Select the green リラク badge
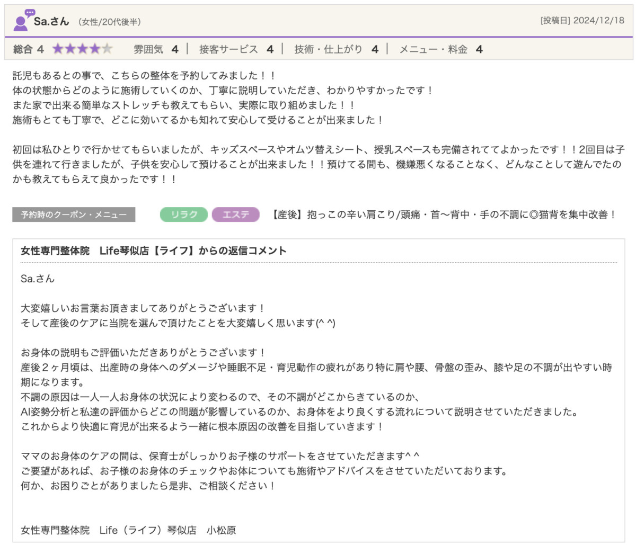The height and width of the screenshot is (545, 636). coord(183,215)
